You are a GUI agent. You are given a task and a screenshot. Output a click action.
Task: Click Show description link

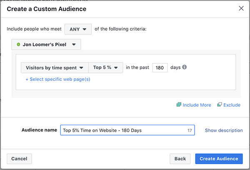224,130
